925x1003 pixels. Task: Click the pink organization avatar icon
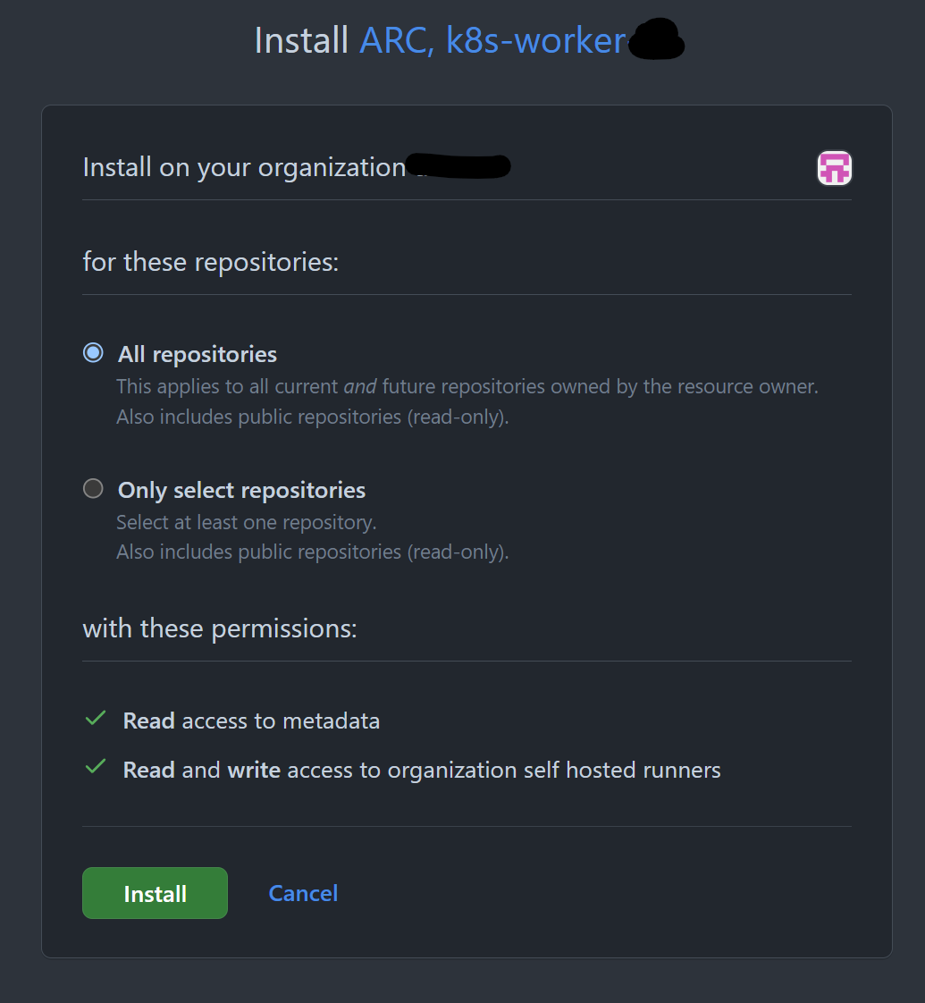(834, 168)
